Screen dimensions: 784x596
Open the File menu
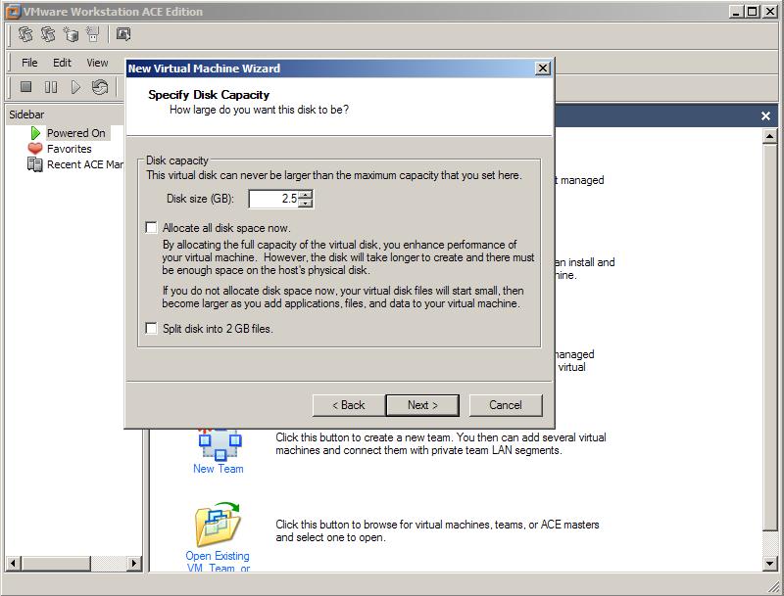click(x=29, y=63)
